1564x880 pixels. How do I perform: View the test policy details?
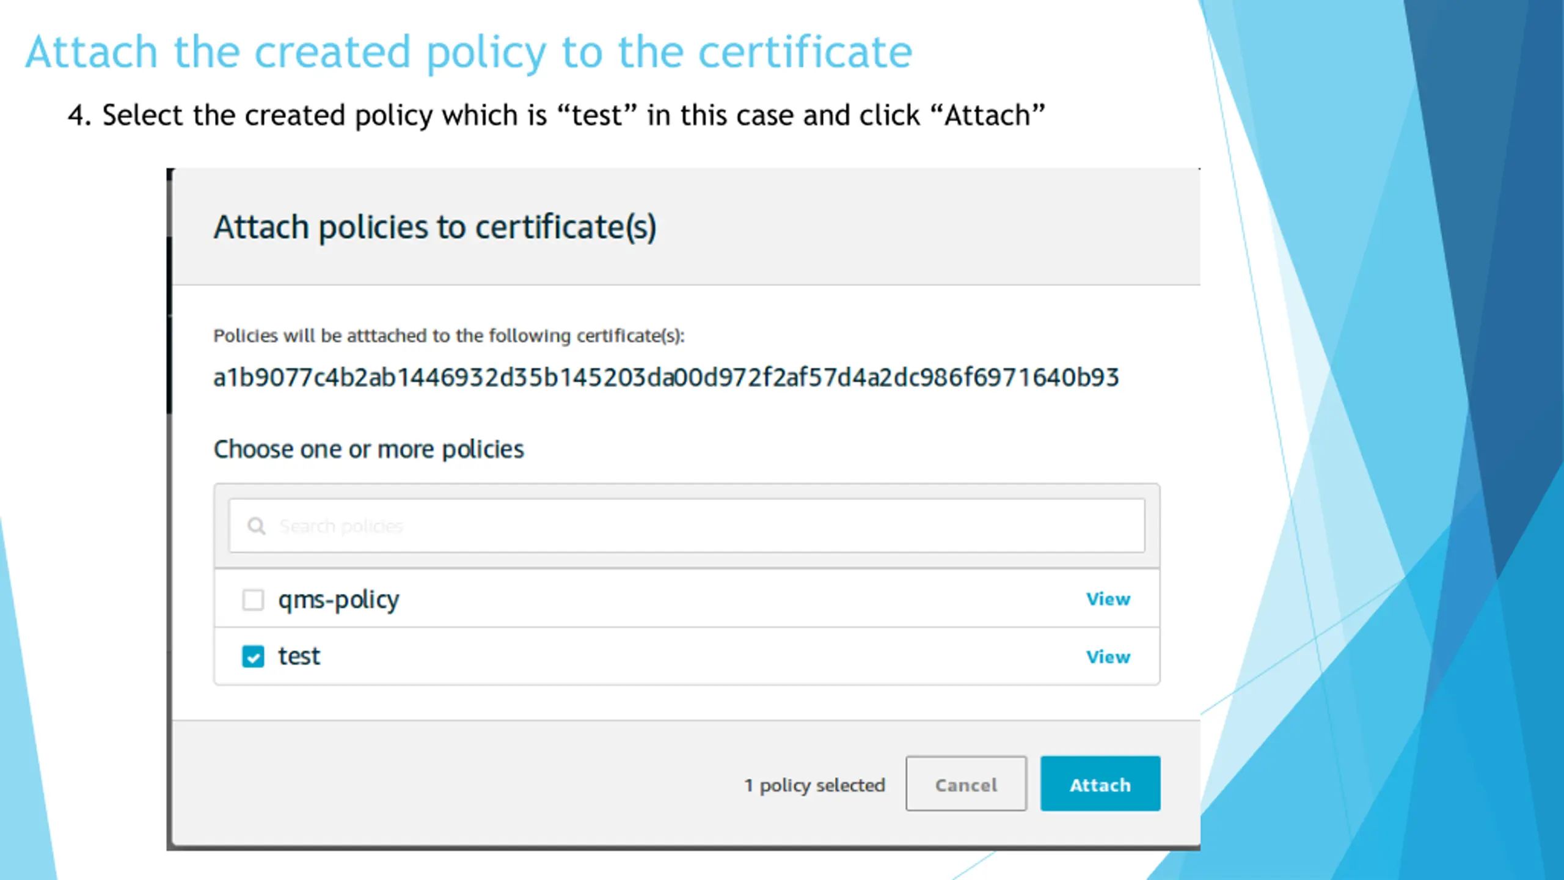point(1108,657)
